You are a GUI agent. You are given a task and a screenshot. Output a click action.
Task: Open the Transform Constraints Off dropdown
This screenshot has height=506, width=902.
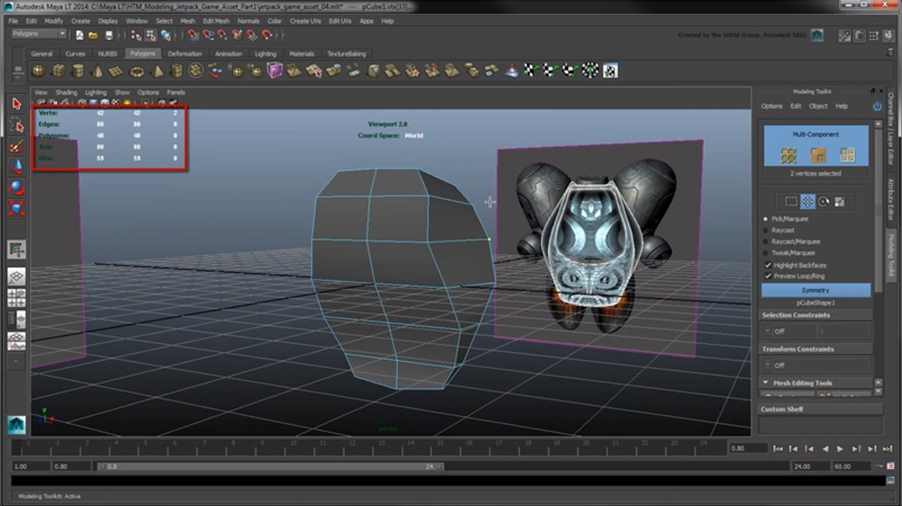[x=815, y=365]
